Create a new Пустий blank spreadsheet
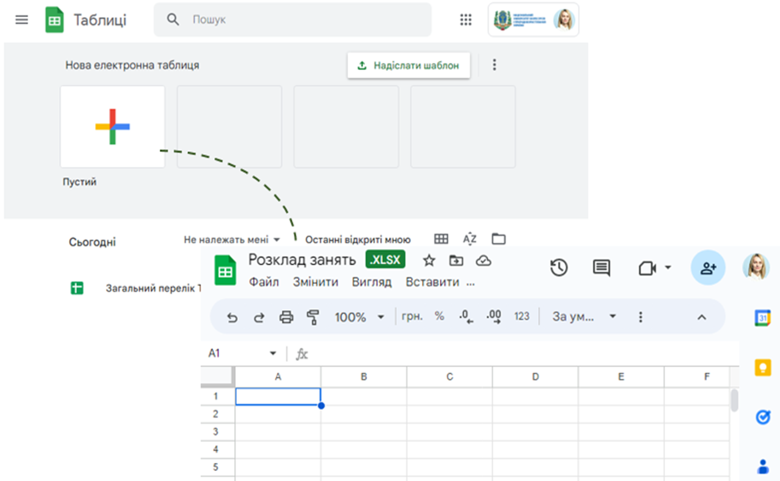The image size is (780, 481). (113, 127)
